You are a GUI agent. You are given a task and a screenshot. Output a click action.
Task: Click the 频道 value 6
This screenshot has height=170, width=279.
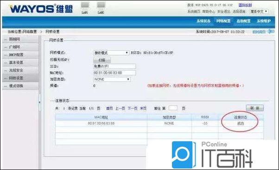(94, 86)
